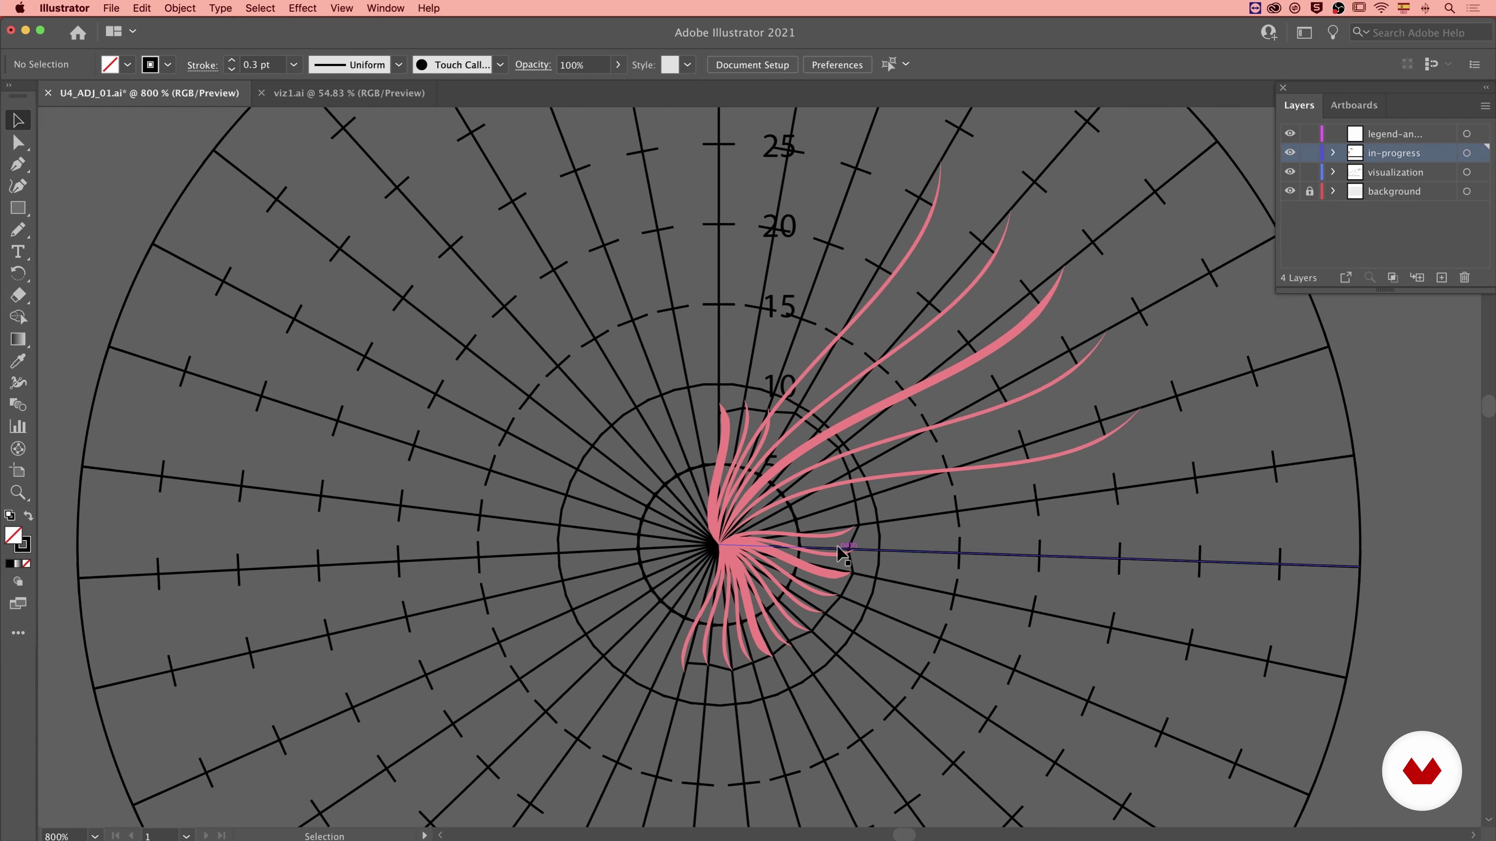This screenshot has height=841, width=1496.
Task: Select the Eyedropper tool
Action: click(18, 361)
